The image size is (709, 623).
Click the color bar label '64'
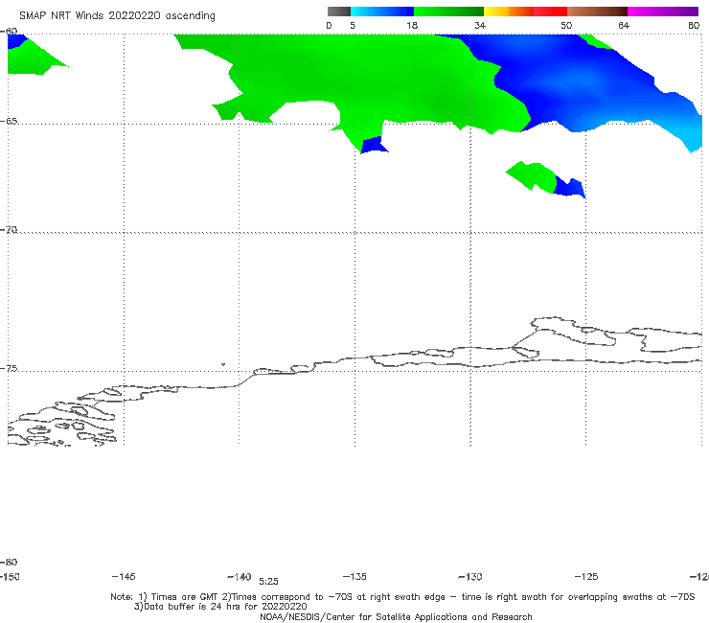(x=624, y=25)
